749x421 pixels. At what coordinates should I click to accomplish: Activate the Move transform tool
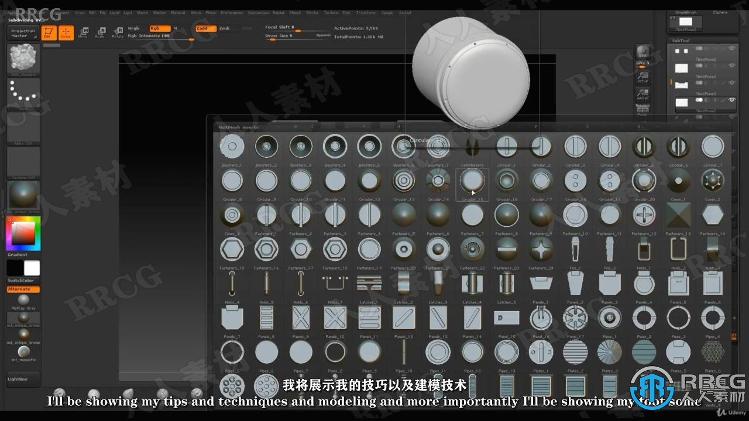(x=83, y=33)
